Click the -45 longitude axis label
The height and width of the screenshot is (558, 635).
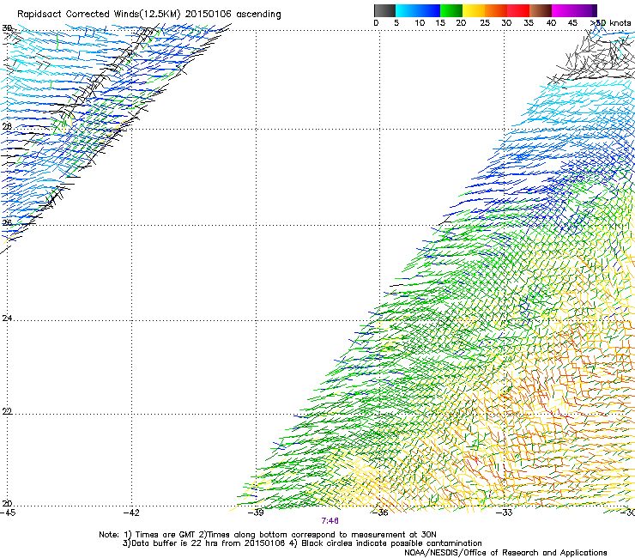[8, 513]
